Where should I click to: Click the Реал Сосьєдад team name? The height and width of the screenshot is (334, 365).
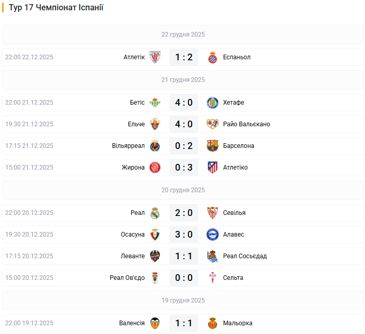coord(245,256)
